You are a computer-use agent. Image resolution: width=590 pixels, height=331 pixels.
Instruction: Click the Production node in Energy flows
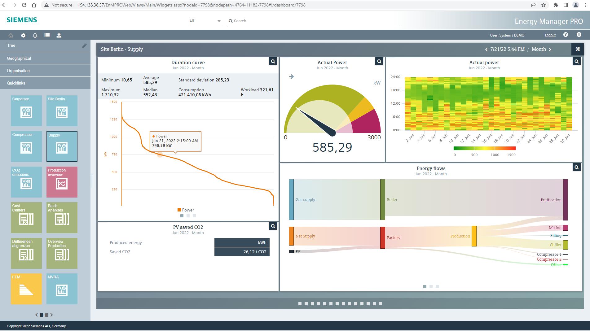point(474,236)
